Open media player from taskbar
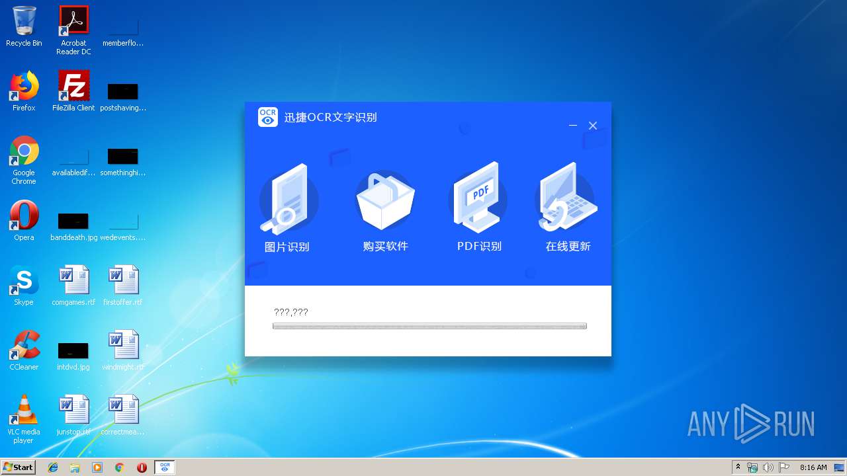Image resolution: width=847 pixels, height=476 pixels. pyautogui.click(x=97, y=467)
